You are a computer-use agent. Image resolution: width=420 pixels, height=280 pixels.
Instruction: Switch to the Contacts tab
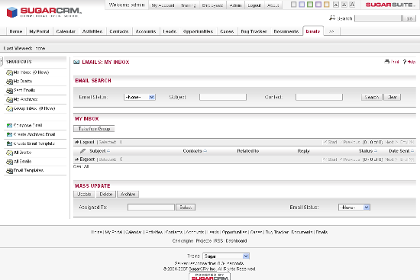[119, 31]
